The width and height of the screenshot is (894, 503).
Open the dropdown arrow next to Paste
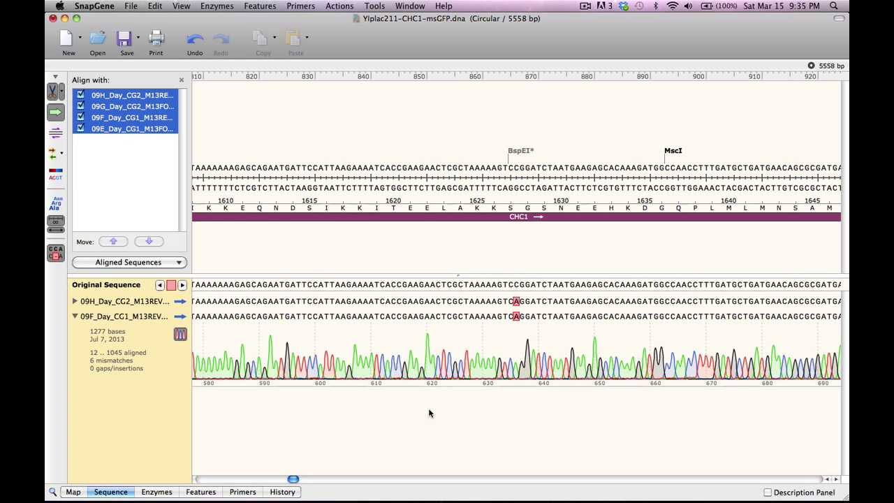(307, 38)
